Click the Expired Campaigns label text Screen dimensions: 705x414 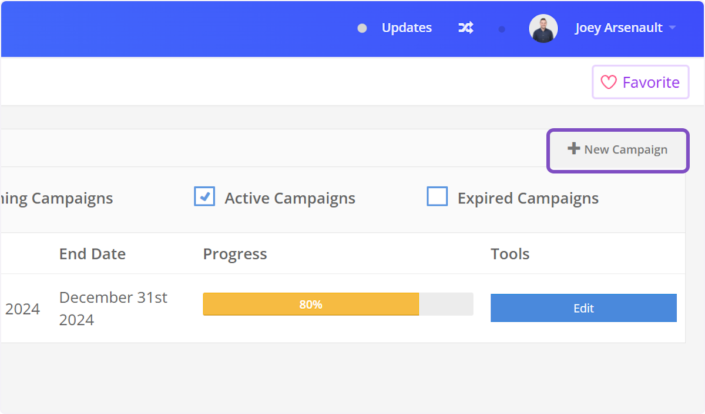point(528,198)
